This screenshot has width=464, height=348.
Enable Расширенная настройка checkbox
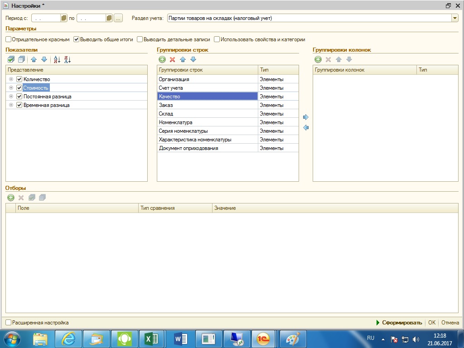tap(9, 323)
